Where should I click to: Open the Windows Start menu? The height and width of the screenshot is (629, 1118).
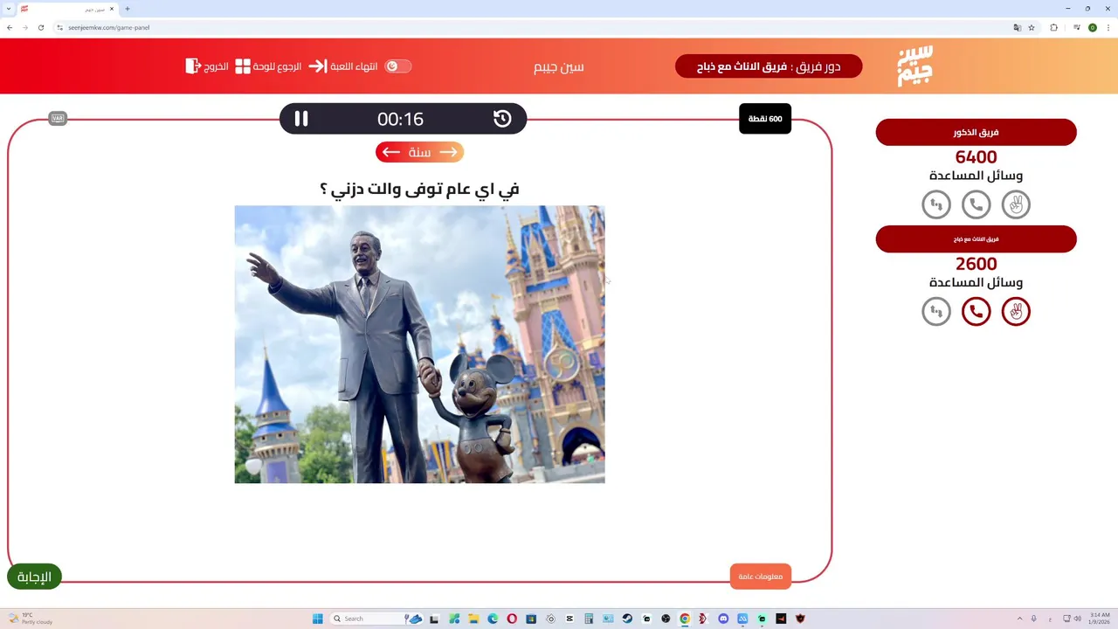318,619
